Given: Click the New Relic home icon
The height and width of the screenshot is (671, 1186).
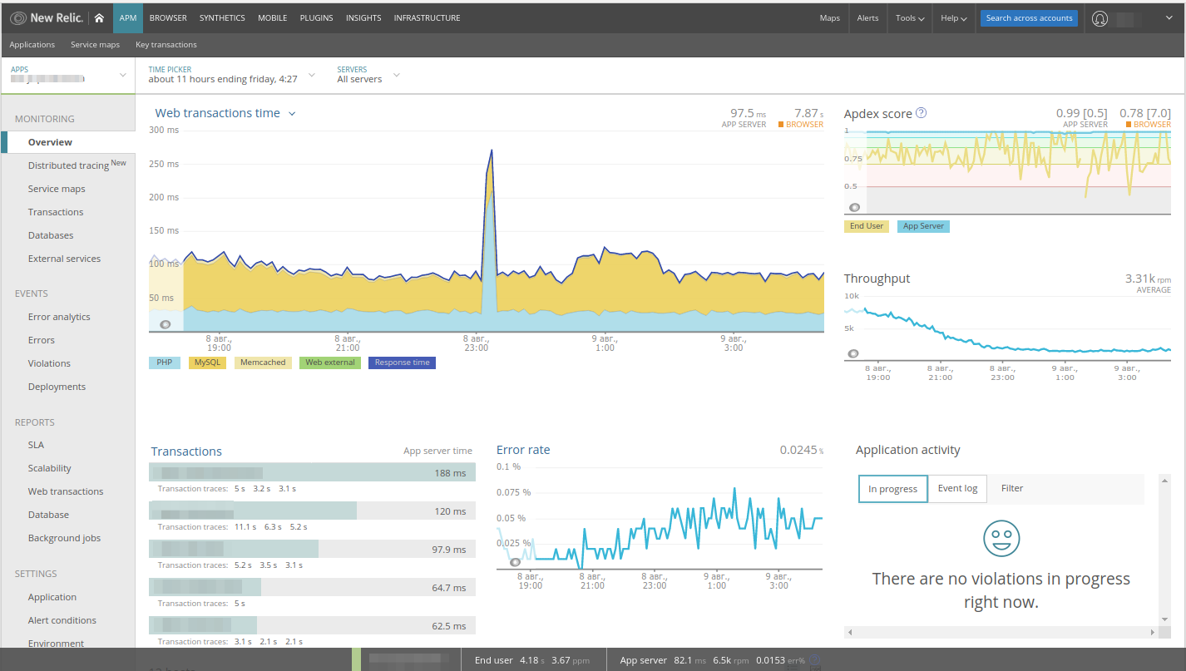Looking at the screenshot, I should click(x=98, y=17).
